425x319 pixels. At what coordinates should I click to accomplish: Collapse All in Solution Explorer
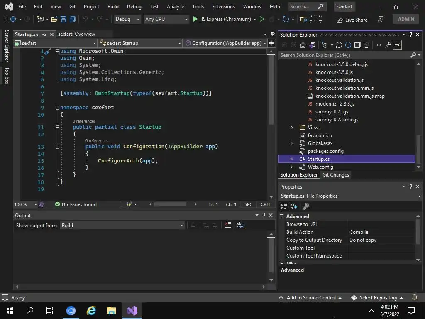coord(357,45)
